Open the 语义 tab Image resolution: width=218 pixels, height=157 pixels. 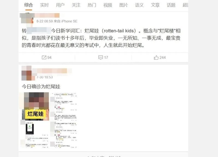(x=139, y=5)
